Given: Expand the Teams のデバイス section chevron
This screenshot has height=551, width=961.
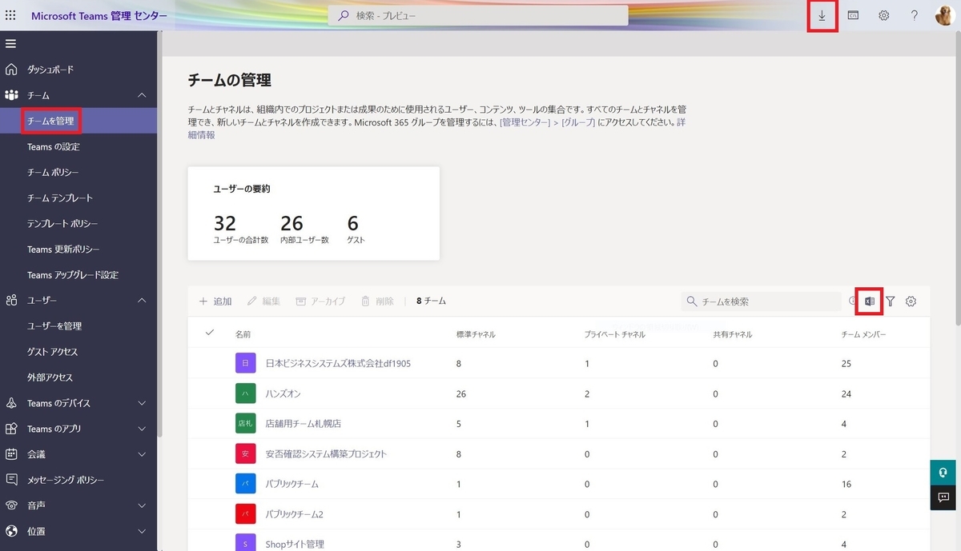Looking at the screenshot, I should tap(142, 403).
